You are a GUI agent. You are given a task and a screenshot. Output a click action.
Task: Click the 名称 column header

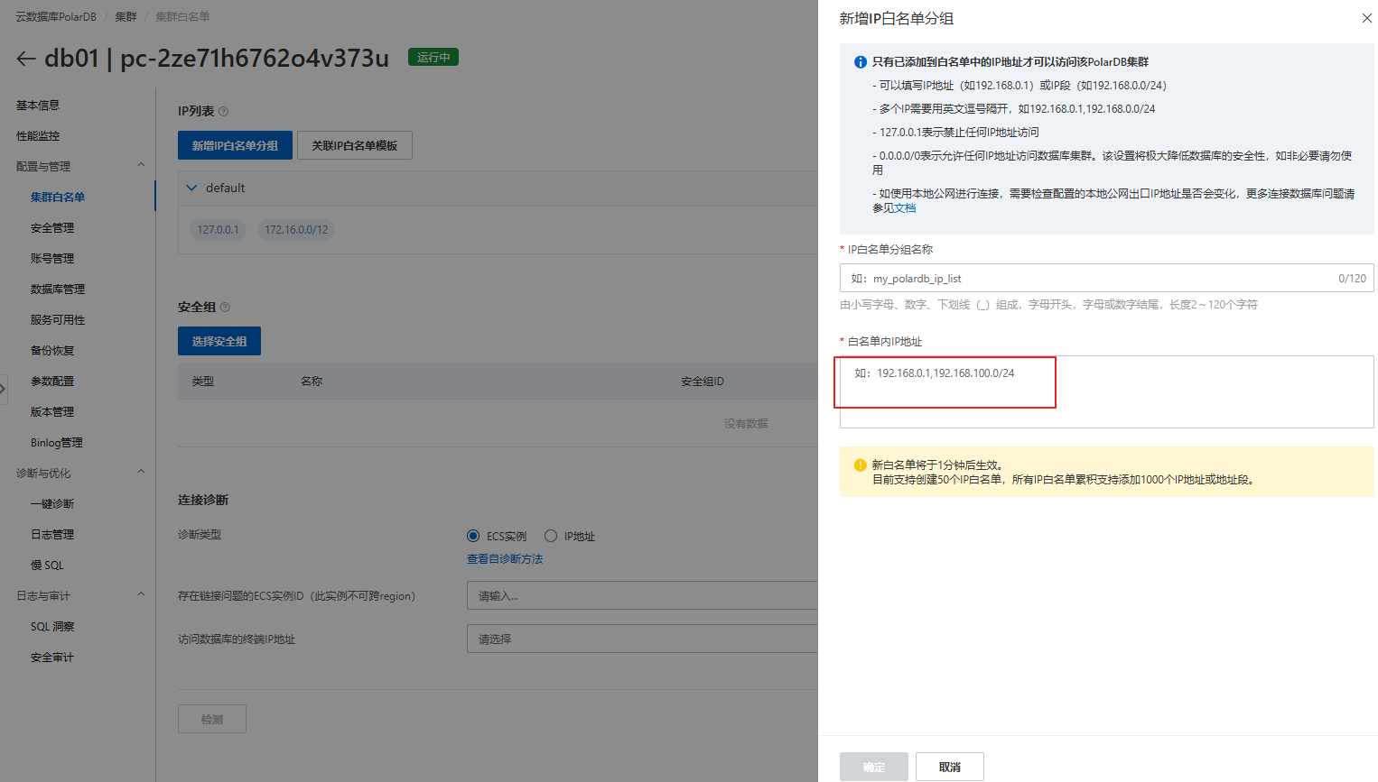(x=312, y=382)
